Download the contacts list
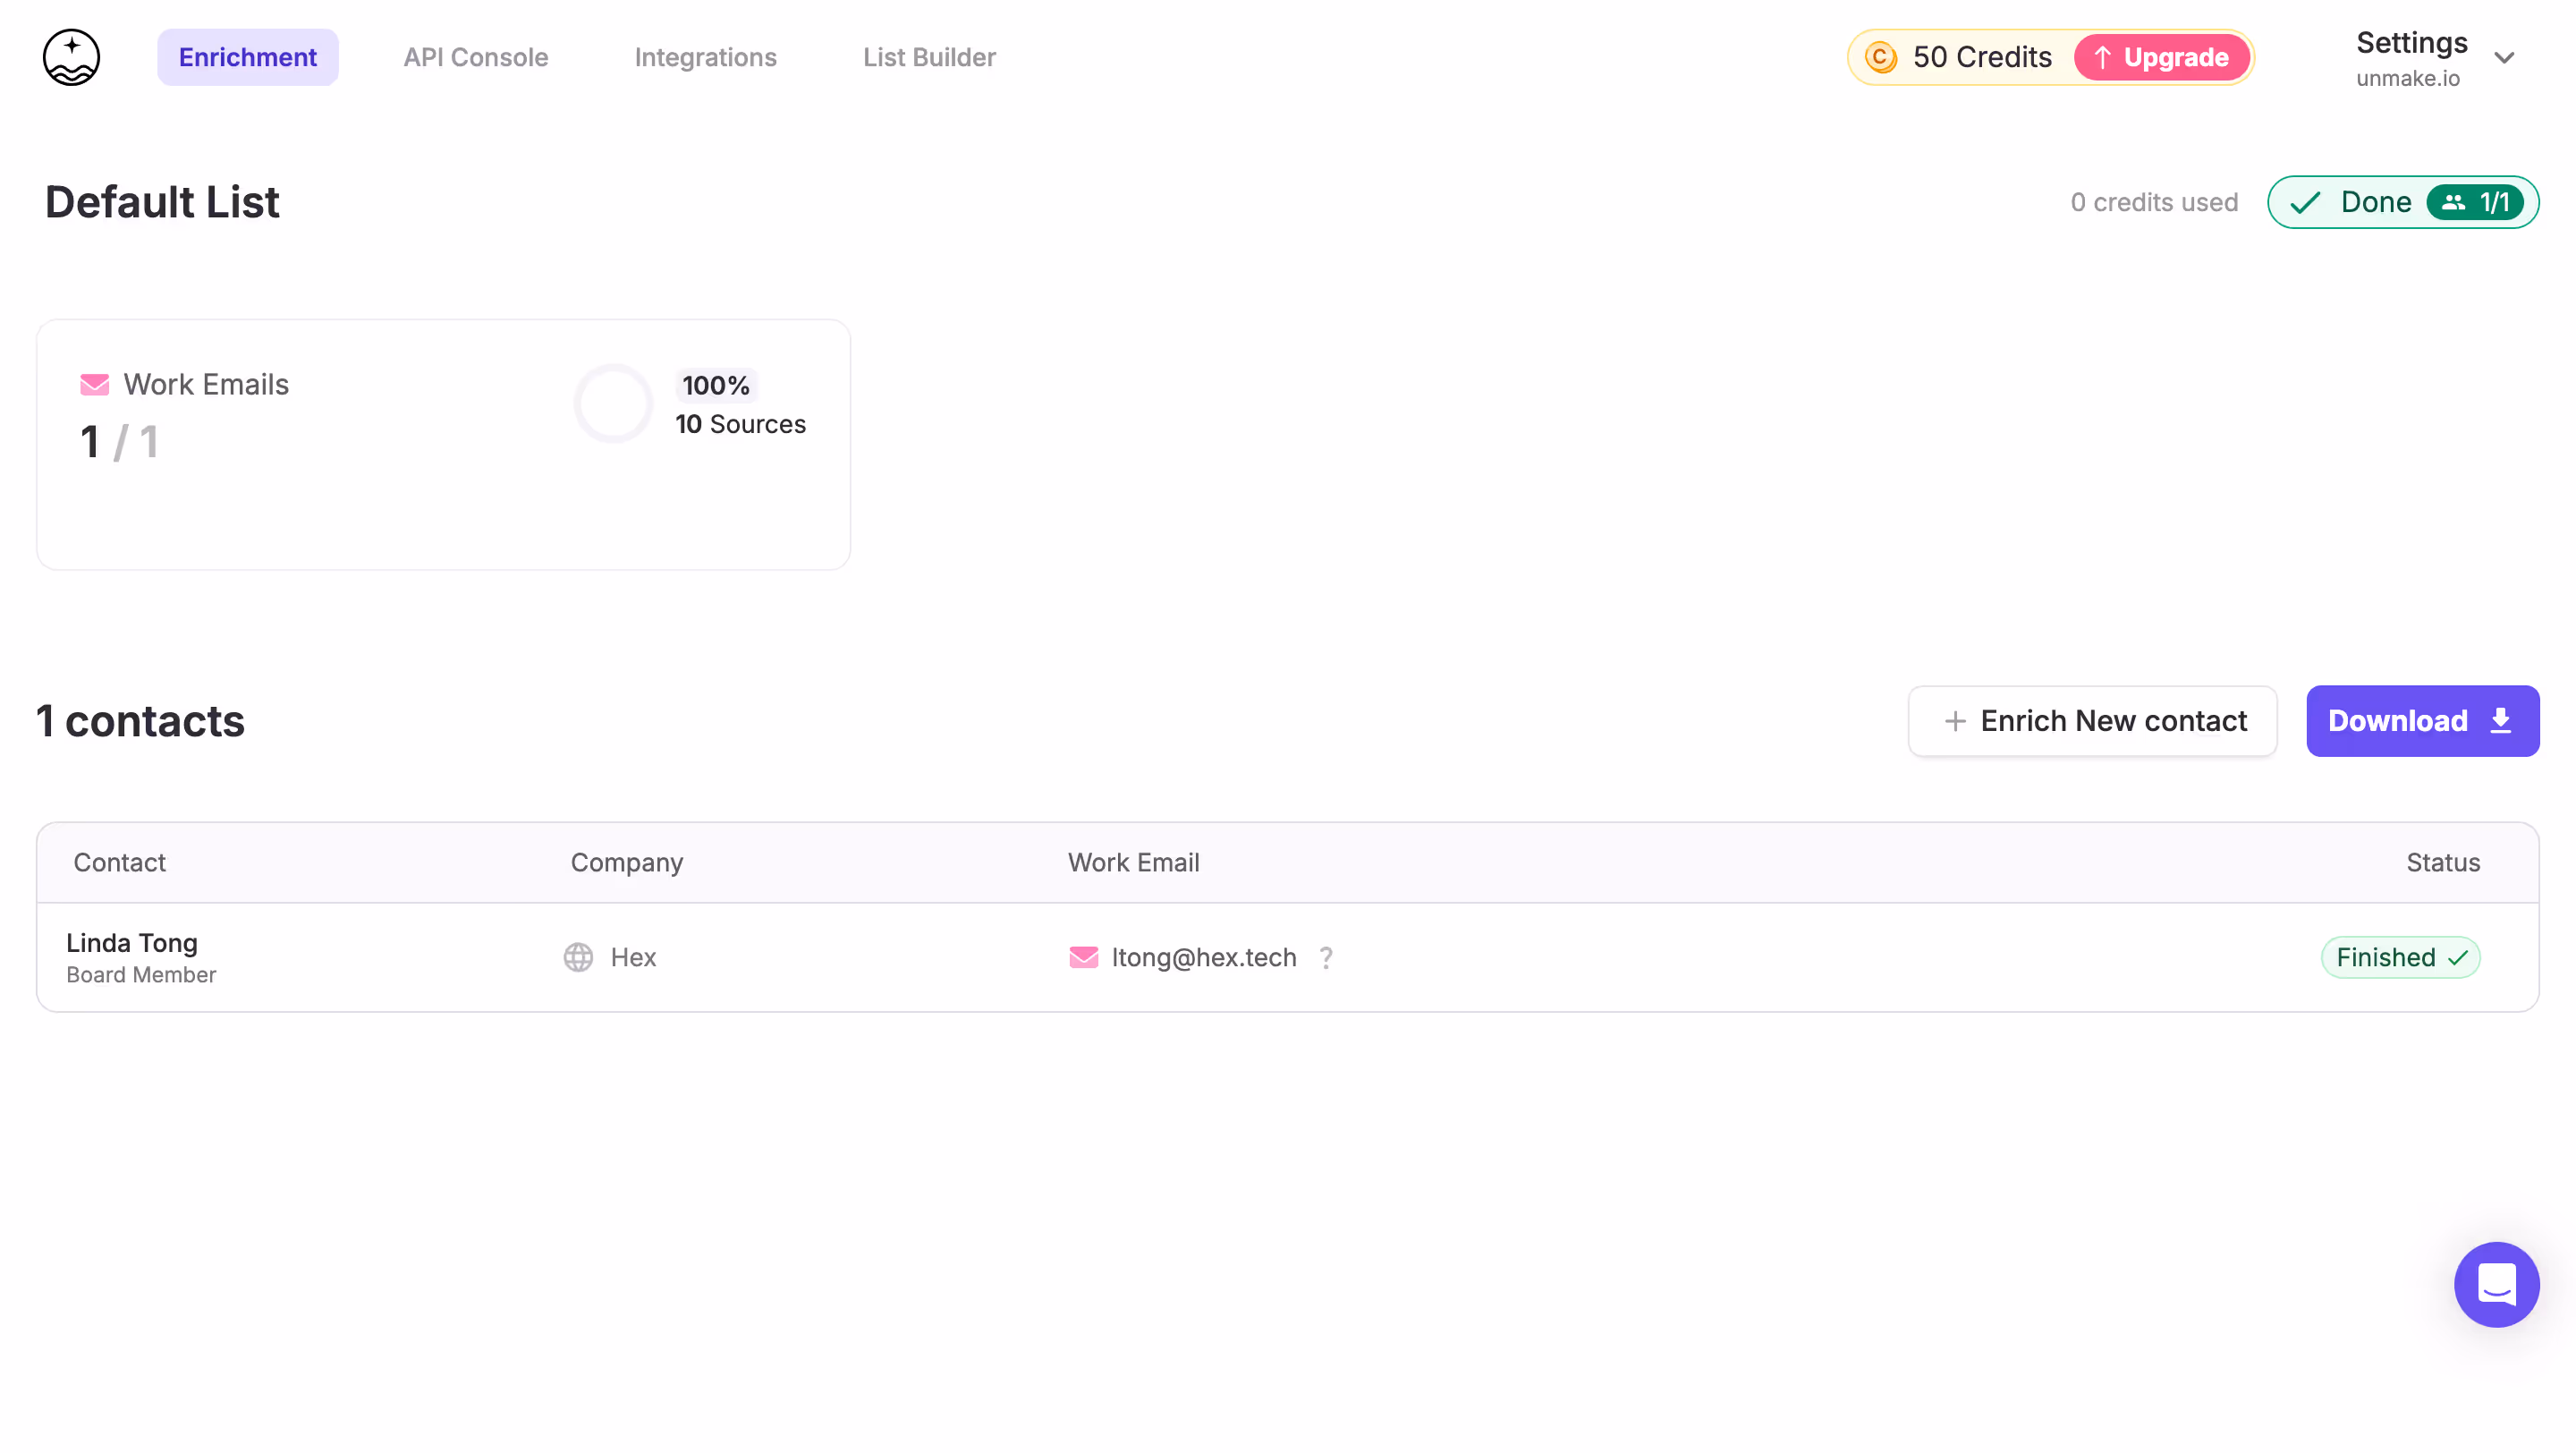Viewport: 2576px width, 1453px height. click(2421, 721)
